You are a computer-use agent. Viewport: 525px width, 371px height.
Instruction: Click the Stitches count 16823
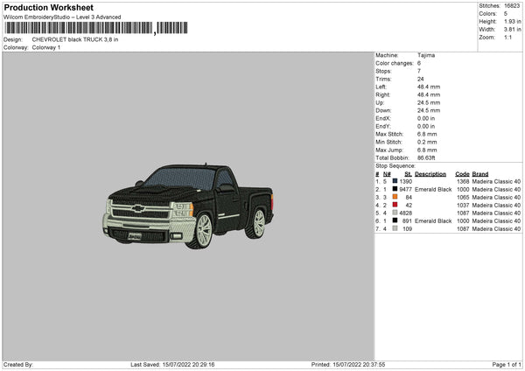click(x=514, y=5)
